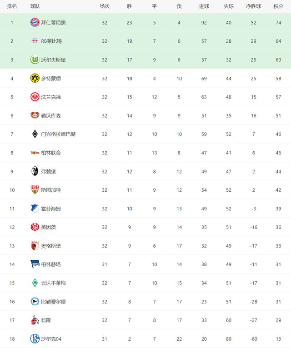291x348 pixels.
Task: Select the Mönchengladbach diamond logo
Action: pos(35,134)
